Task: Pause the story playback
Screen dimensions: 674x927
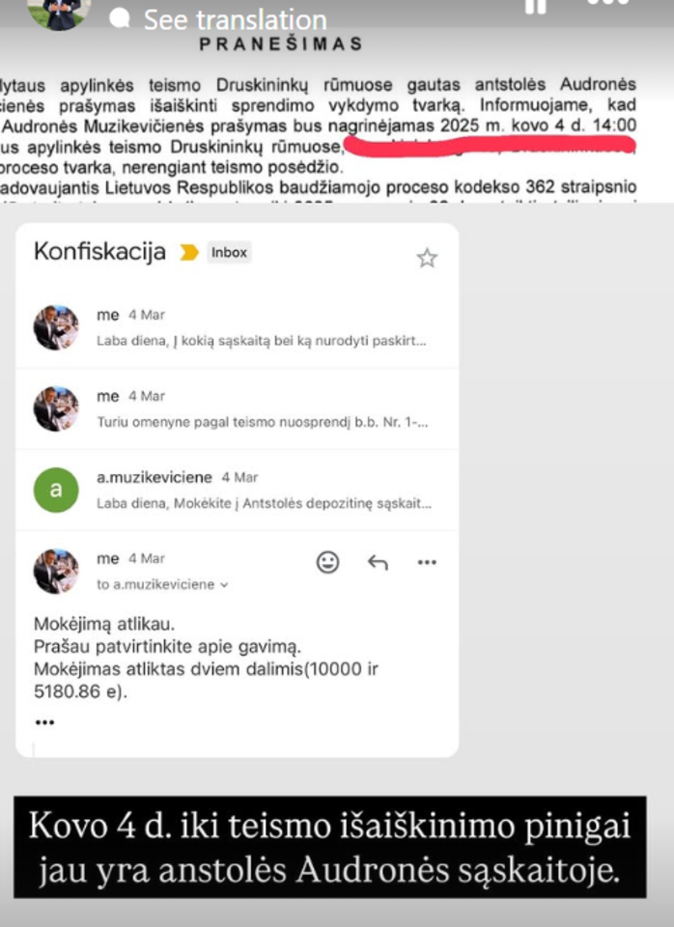Action: tap(536, 5)
